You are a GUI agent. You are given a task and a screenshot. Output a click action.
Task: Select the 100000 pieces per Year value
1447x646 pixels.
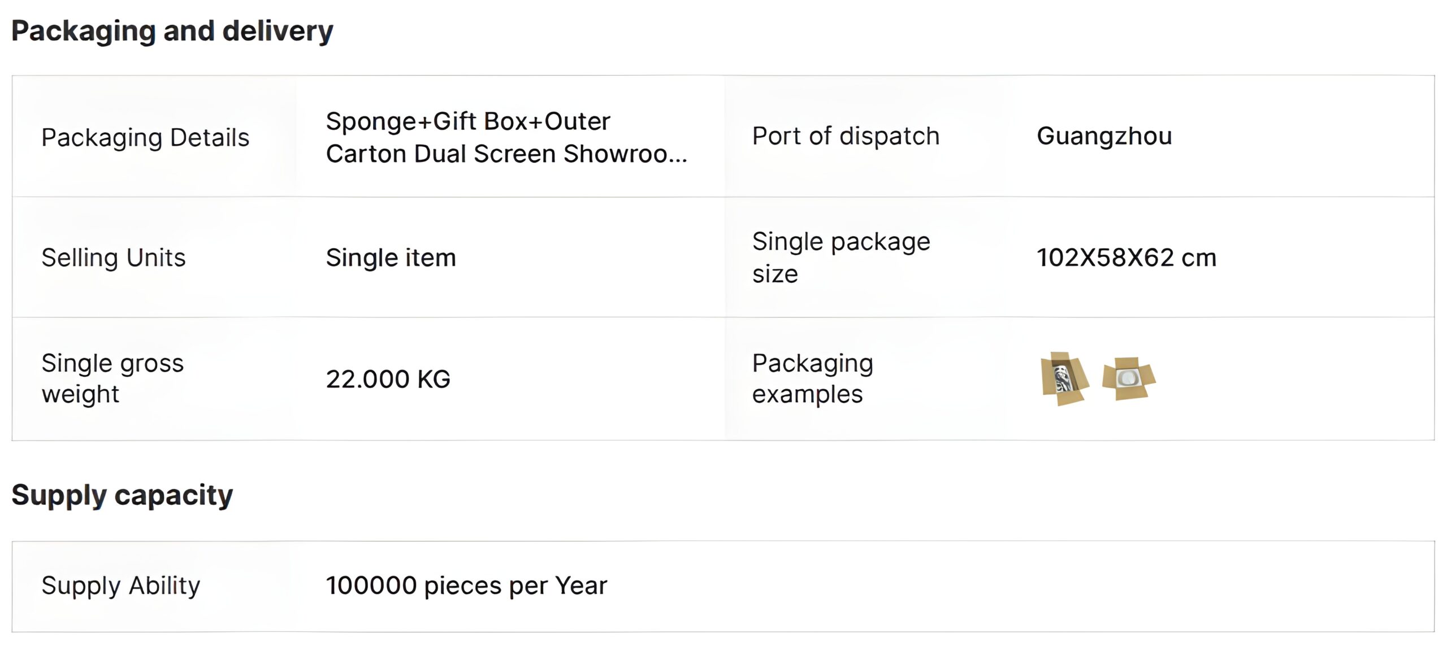click(x=466, y=586)
